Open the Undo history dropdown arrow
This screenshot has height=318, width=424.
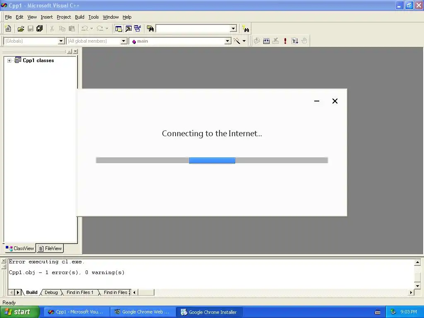click(x=92, y=29)
